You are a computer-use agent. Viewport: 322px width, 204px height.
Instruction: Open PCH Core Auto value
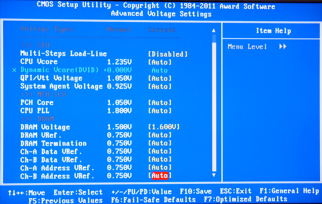[160, 103]
